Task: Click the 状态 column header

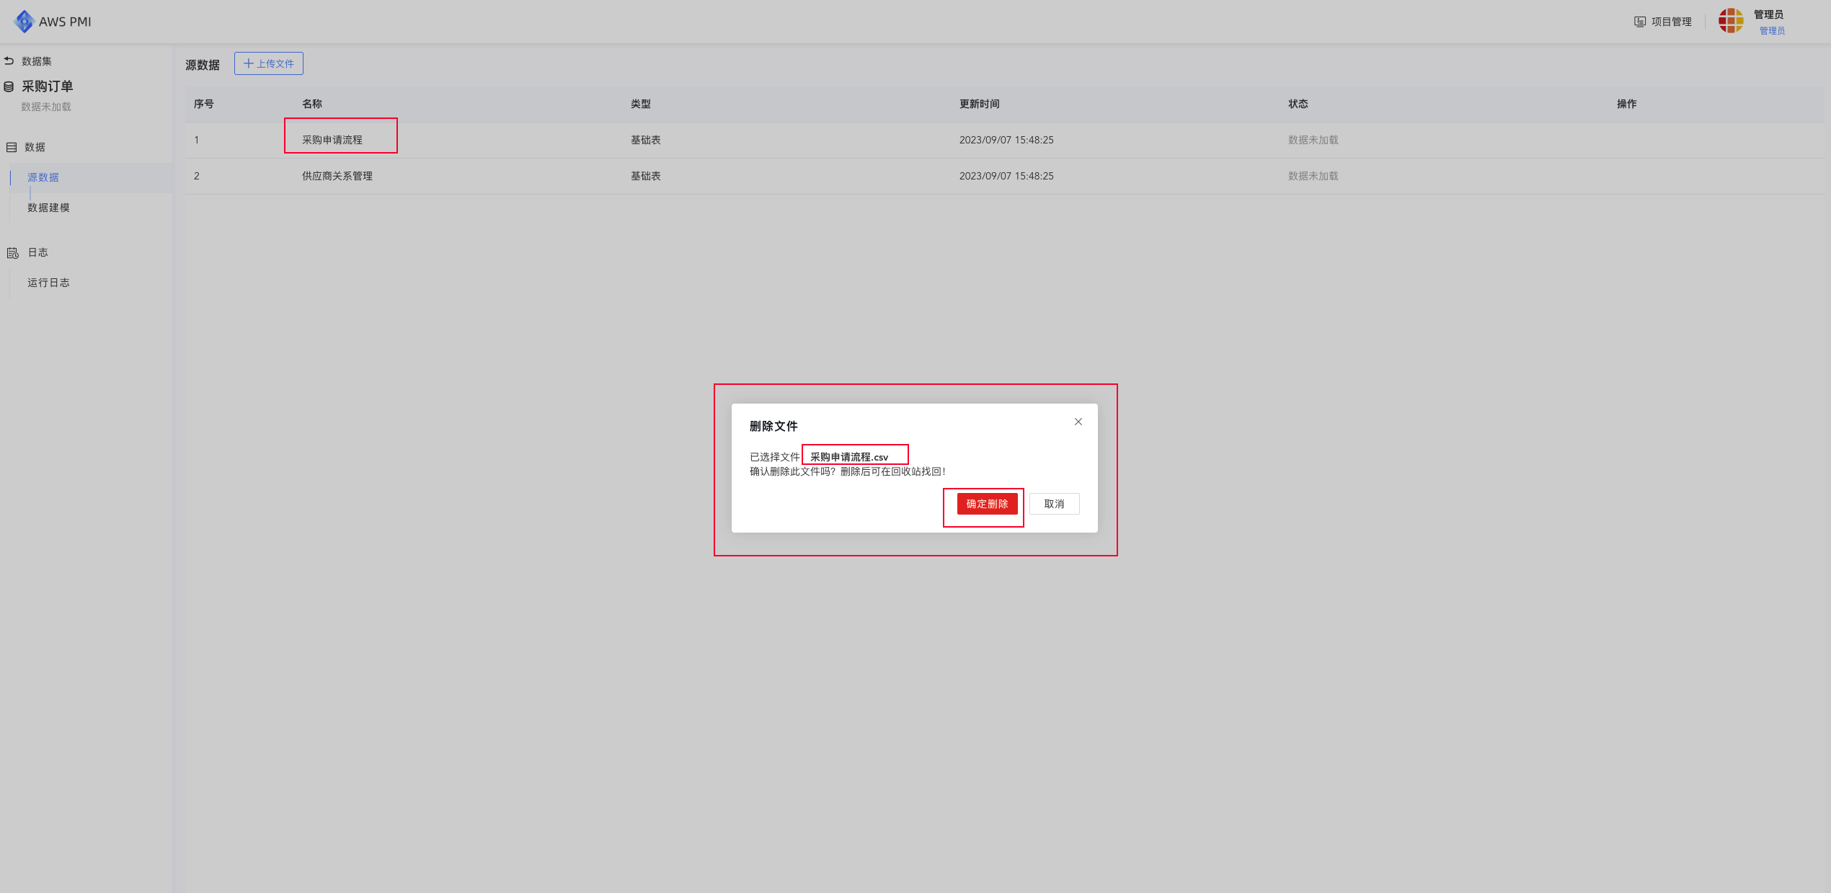Action: coord(1298,104)
